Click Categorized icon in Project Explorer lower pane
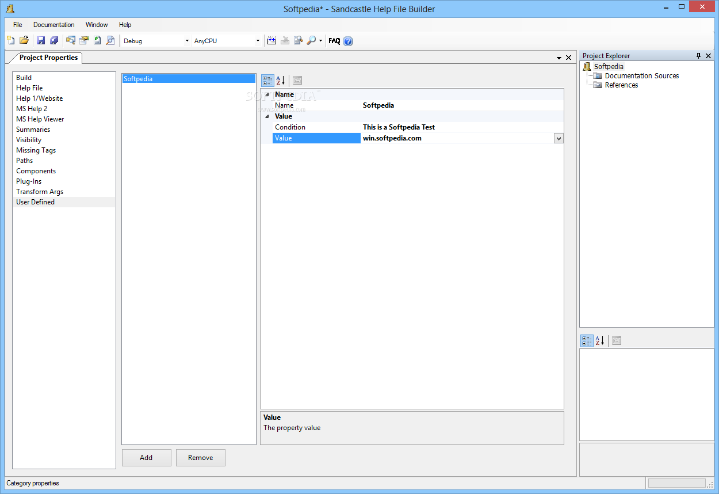 coord(587,341)
